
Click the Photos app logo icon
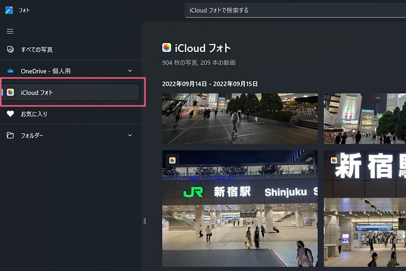[9, 10]
